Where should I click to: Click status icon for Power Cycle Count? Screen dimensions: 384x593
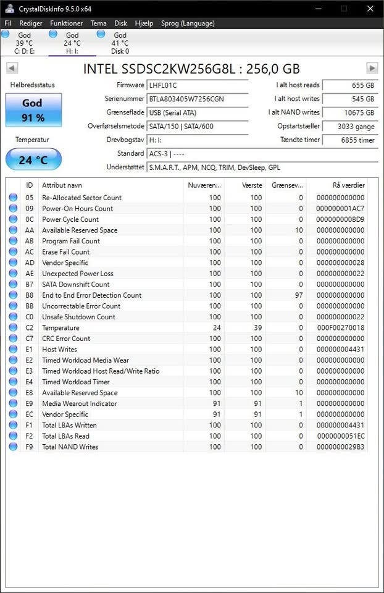click(13, 219)
